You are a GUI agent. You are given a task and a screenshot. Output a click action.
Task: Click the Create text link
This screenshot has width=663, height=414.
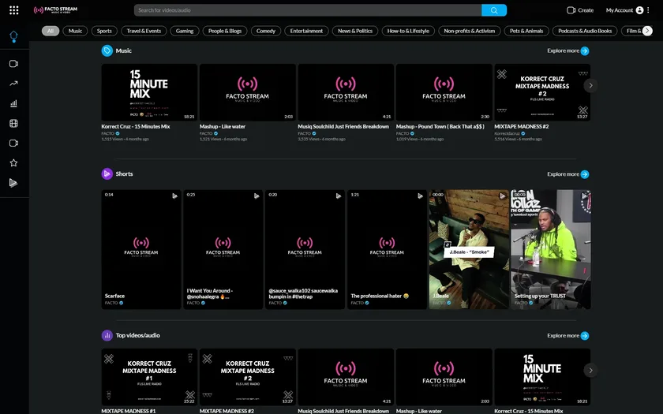pos(586,10)
